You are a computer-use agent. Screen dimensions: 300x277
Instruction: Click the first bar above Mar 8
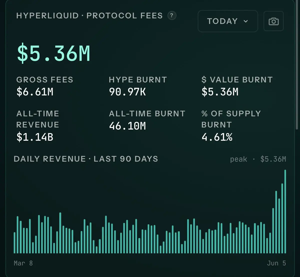[x=14, y=243]
